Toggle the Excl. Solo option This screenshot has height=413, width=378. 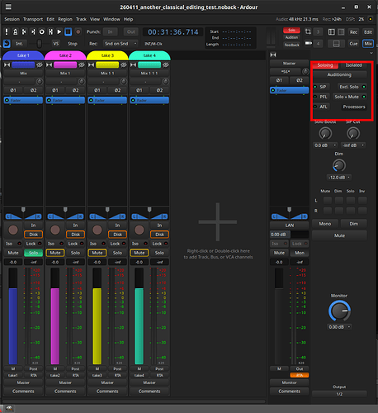coord(352,87)
